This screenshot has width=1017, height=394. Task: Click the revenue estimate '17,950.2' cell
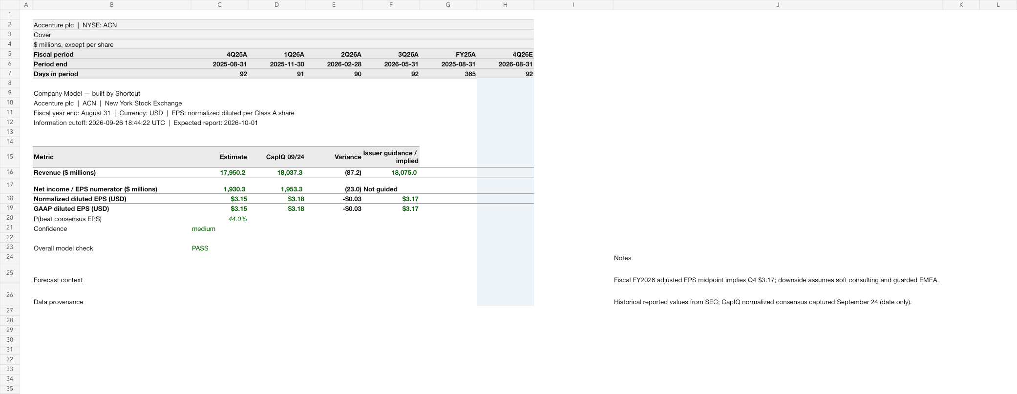(220, 172)
